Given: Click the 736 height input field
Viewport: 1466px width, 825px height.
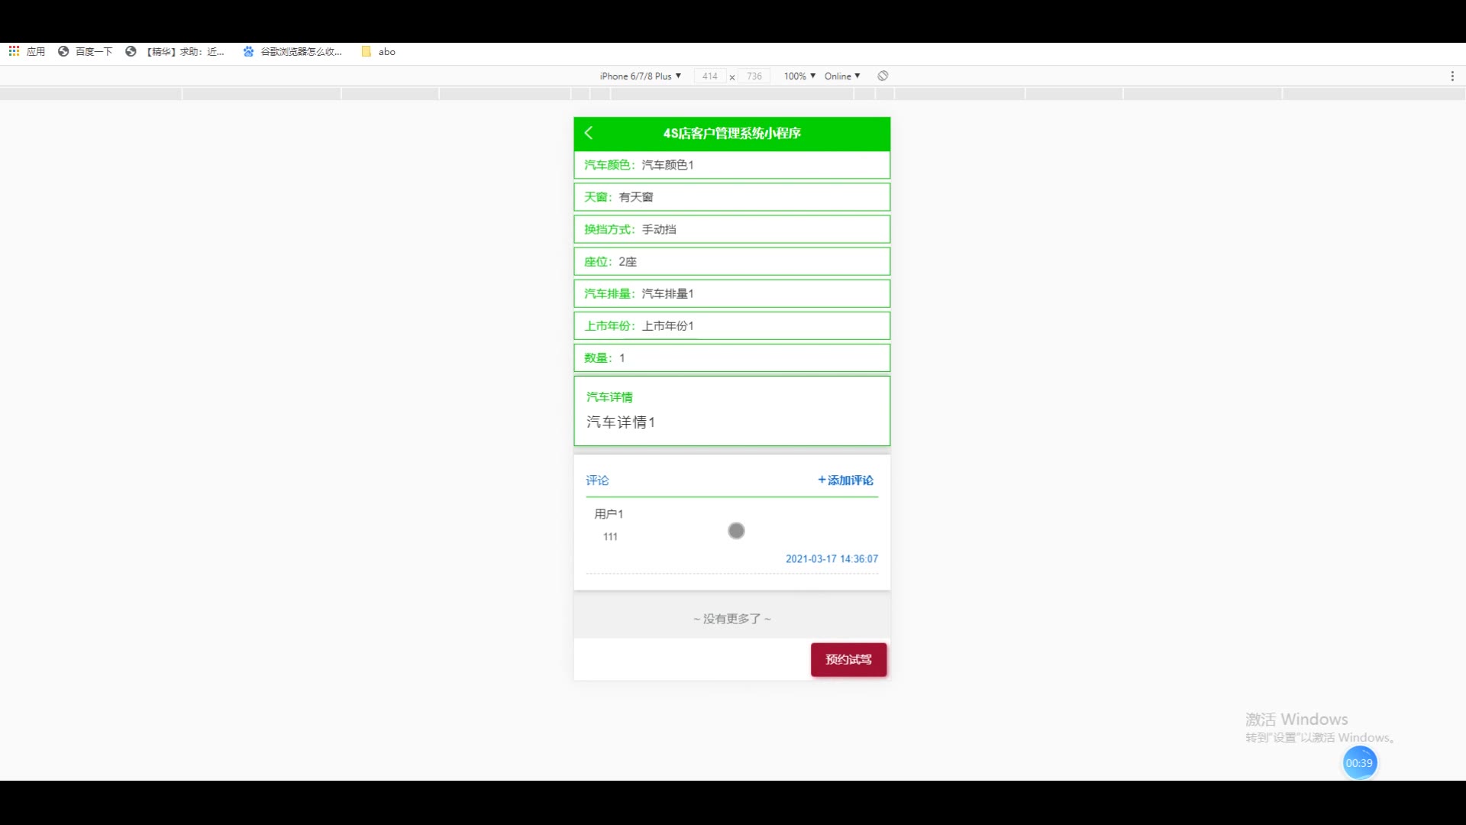Looking at the screenshot, I should point(754,76).
